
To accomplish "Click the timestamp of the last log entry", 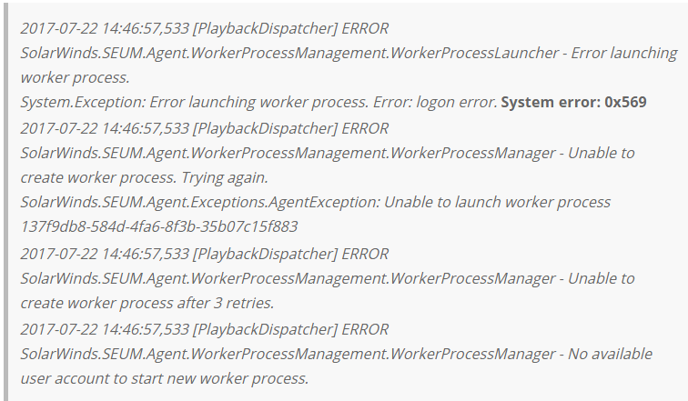I will coord(105,327).
